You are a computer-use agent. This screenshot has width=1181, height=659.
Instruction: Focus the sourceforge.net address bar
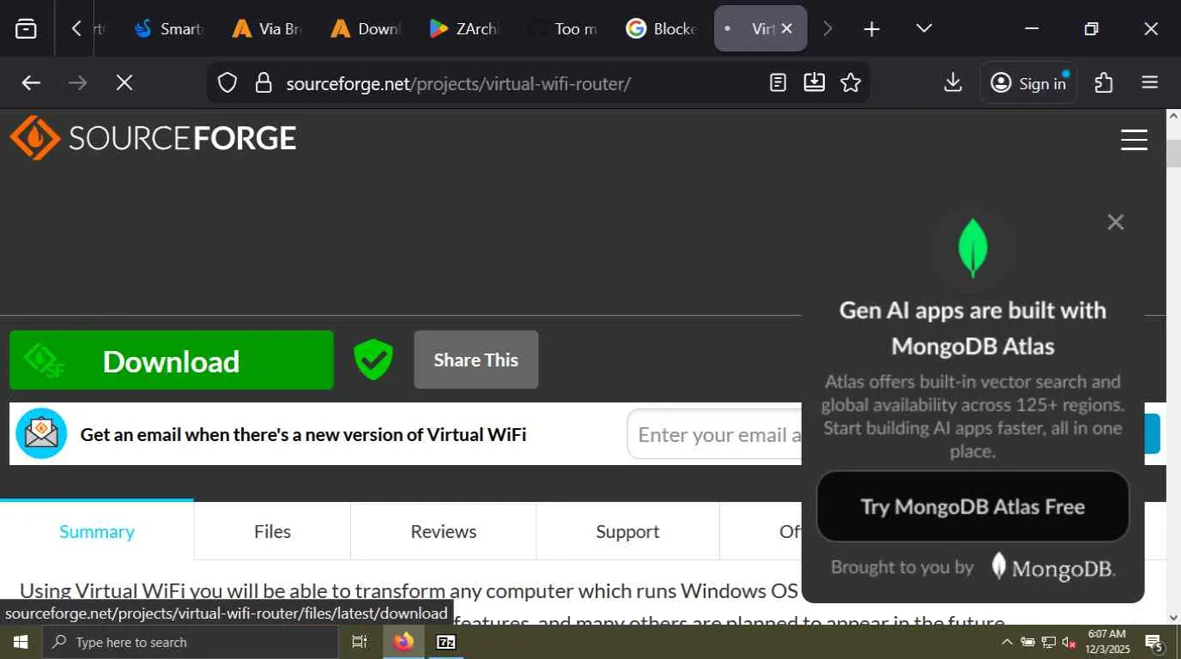pos(458,83)
